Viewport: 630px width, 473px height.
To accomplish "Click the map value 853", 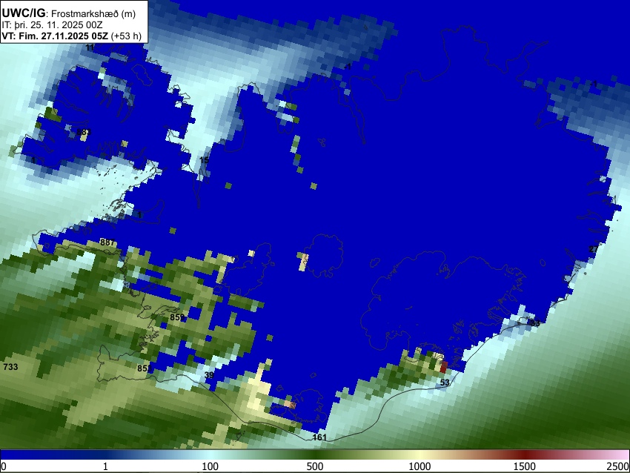I will click(145, 368).
